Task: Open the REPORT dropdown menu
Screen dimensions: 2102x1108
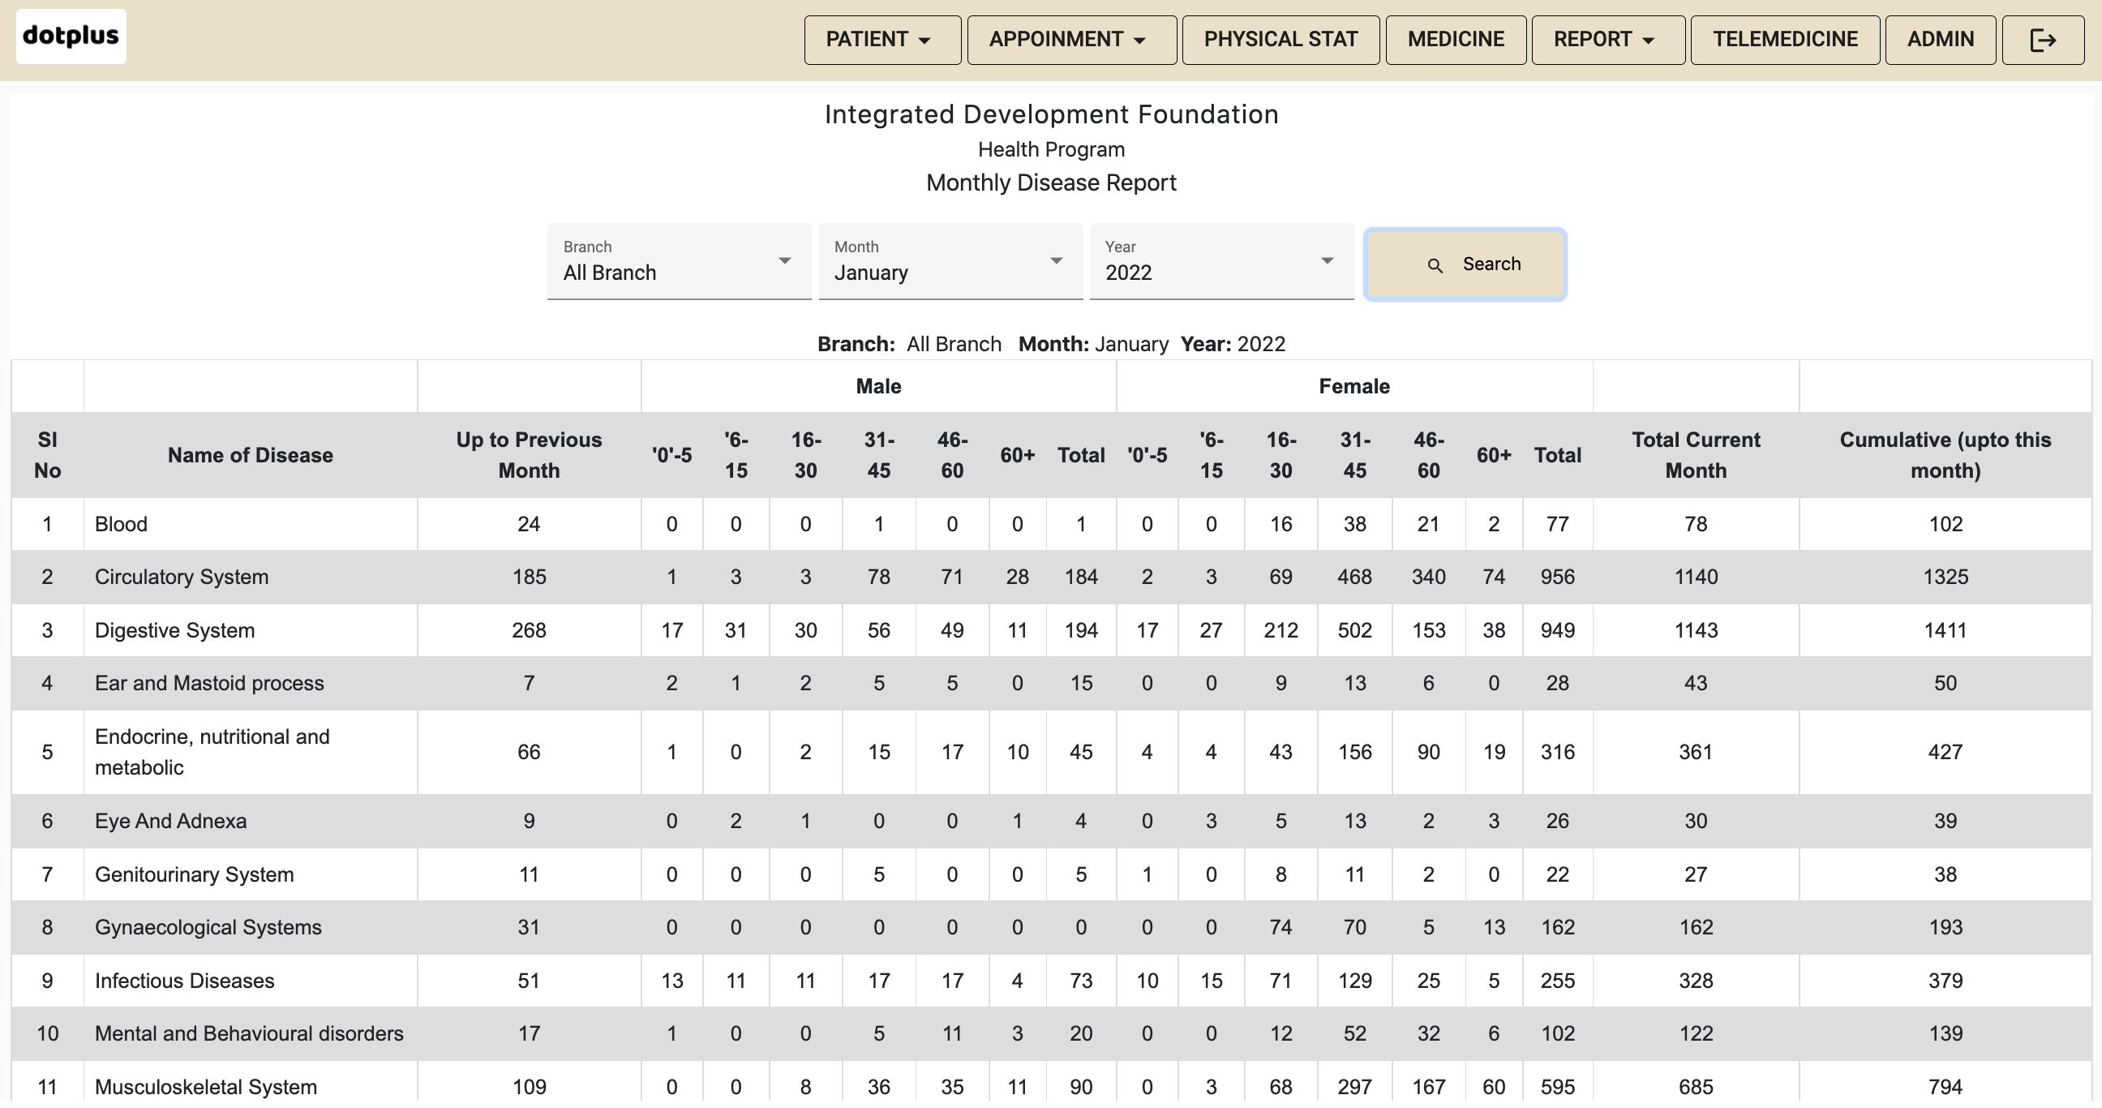Action: (x=1607, y=40)
